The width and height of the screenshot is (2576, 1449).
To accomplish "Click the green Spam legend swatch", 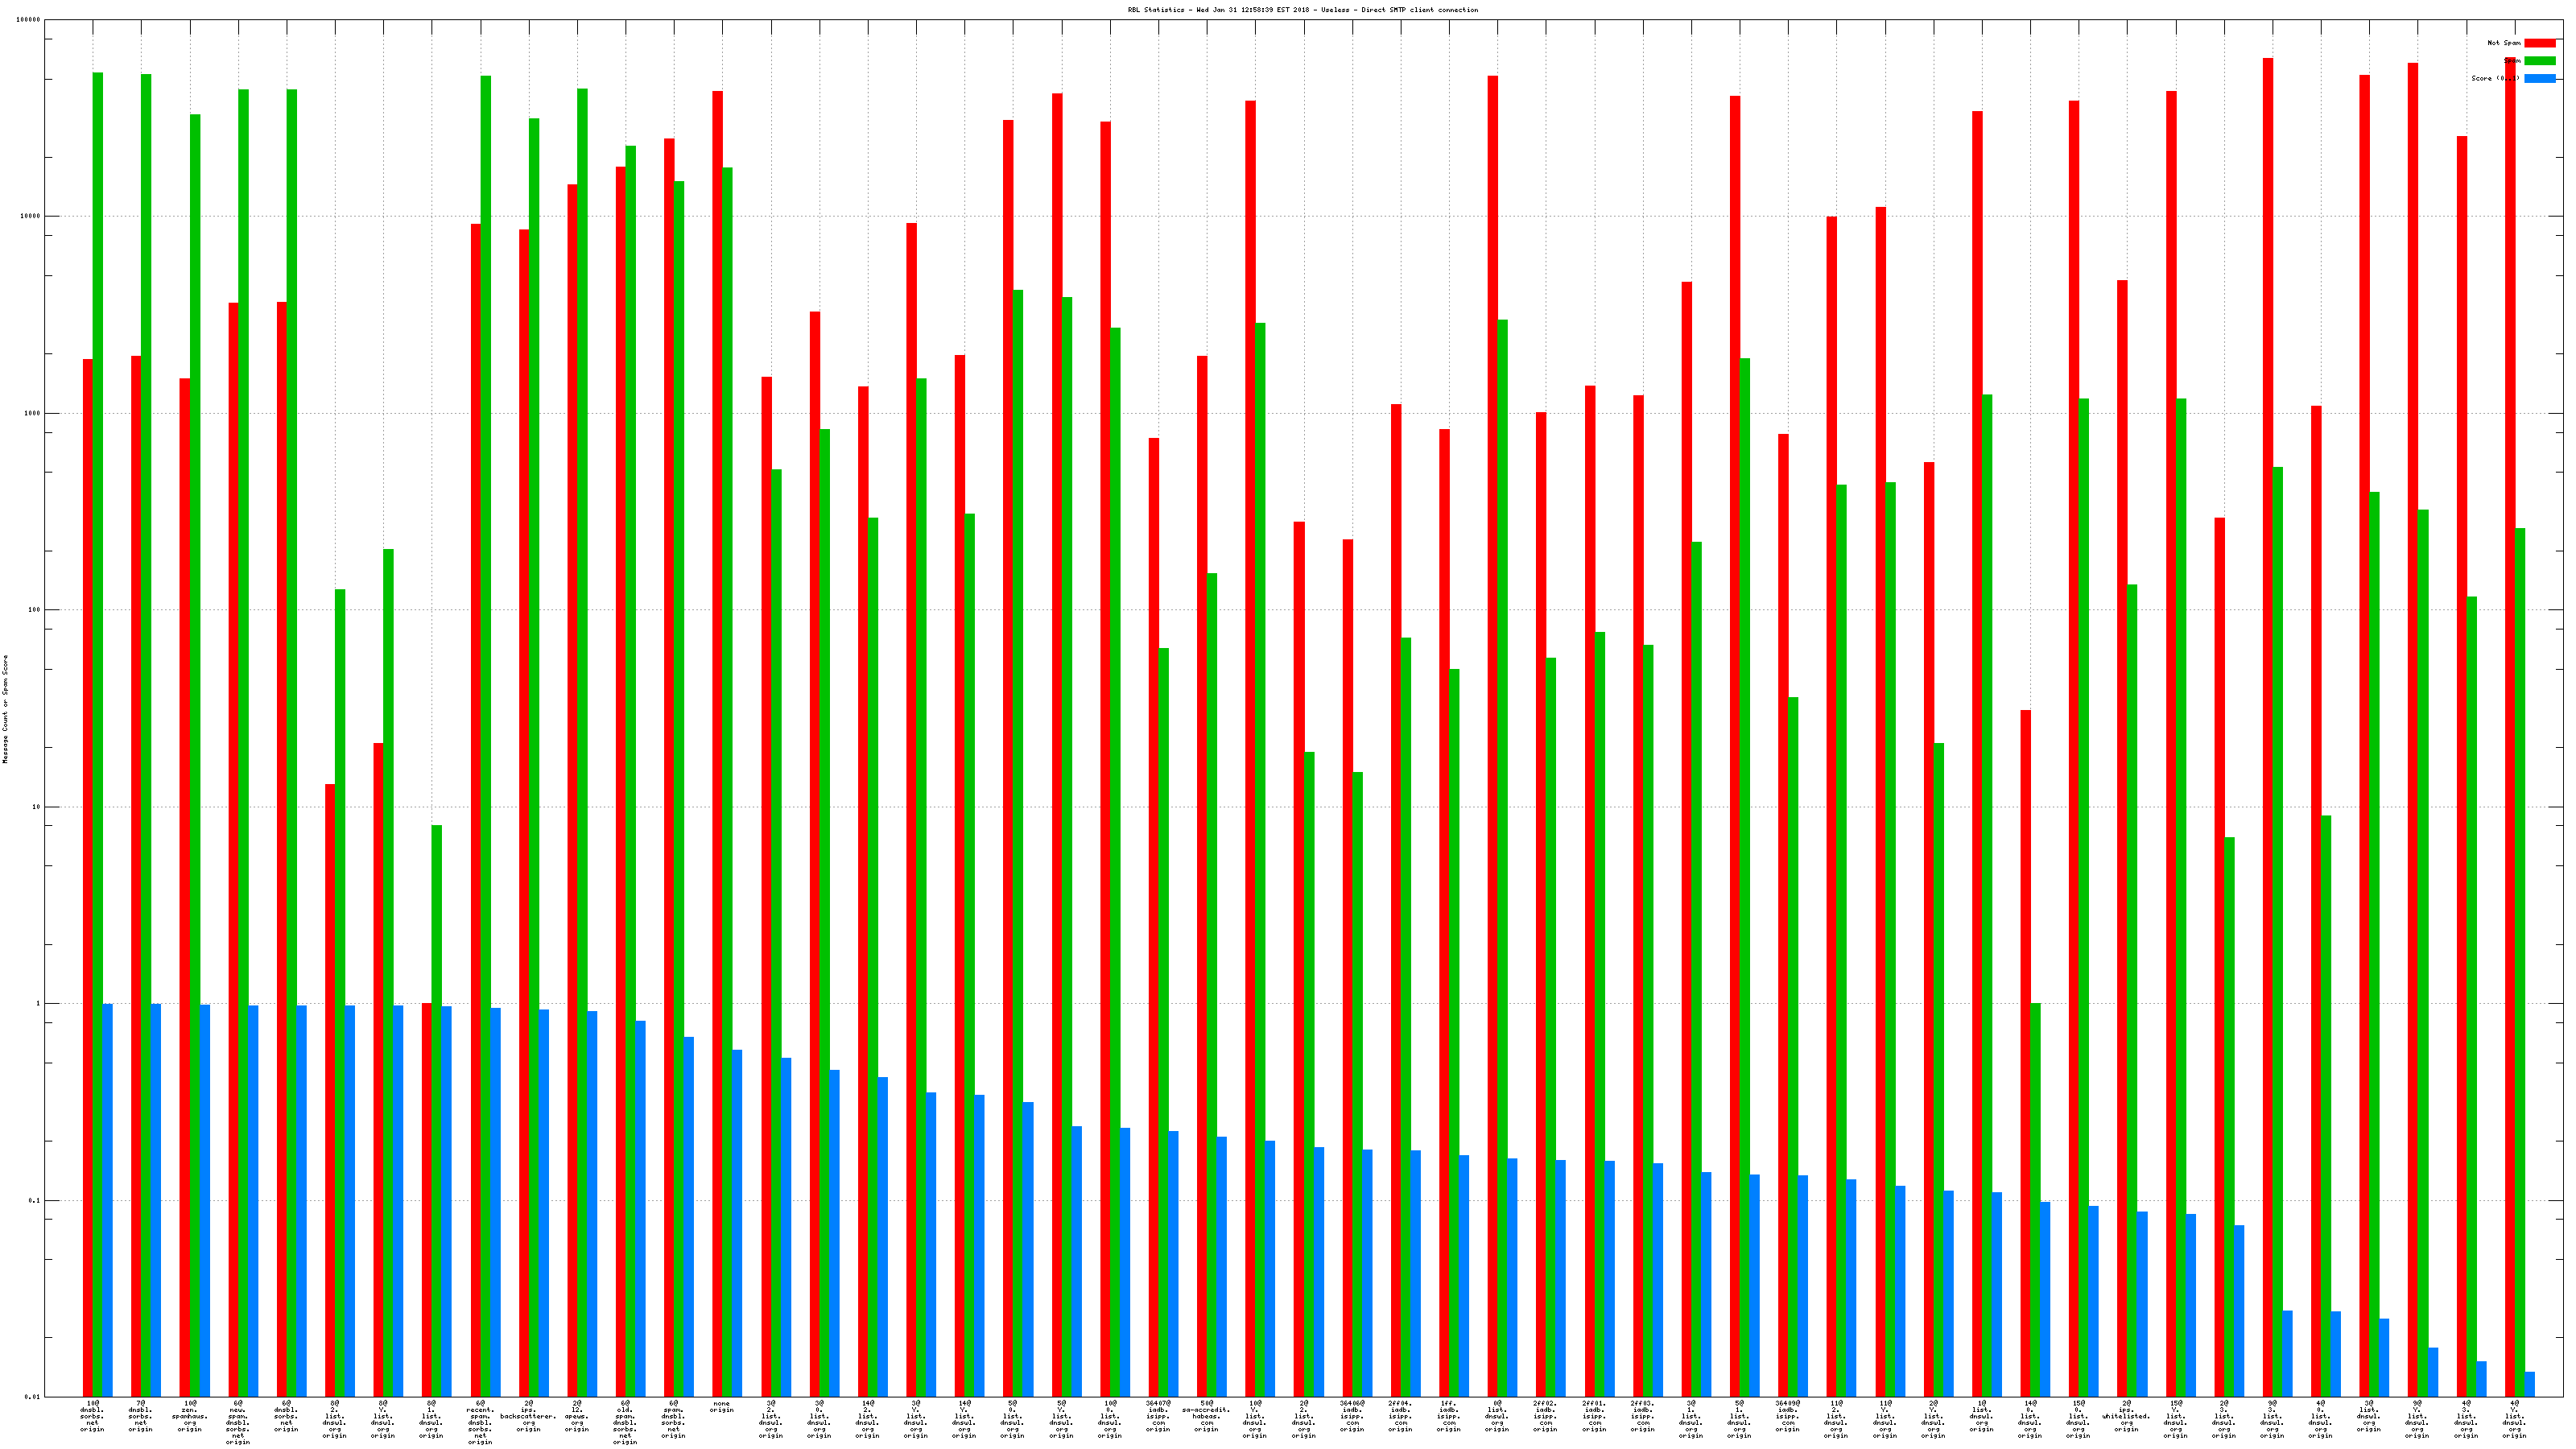I will tap(2539, 61).
